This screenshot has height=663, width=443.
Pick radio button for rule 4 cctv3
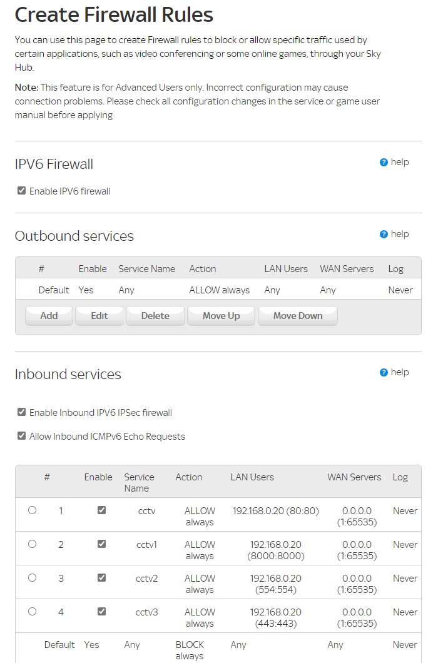pos(33,612)
